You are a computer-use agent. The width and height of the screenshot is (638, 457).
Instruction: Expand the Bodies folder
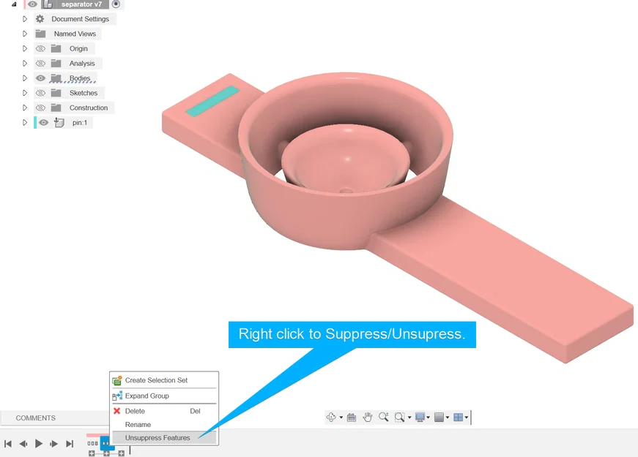(x=24, y=78)
